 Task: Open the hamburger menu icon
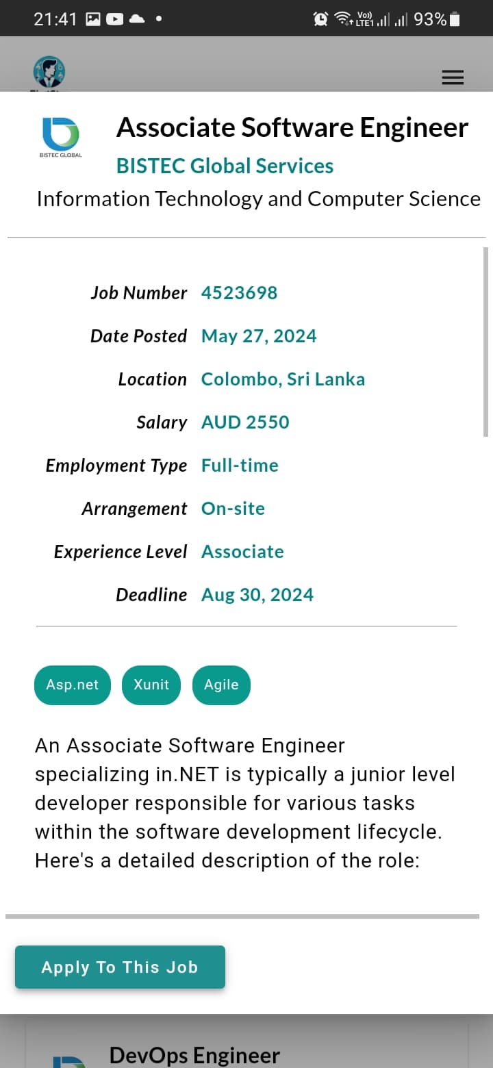click(x=453, y=77)
